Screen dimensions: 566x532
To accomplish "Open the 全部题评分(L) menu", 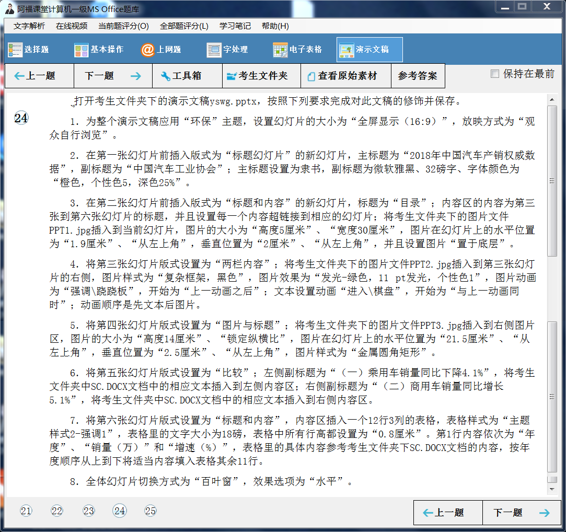I will click(x=184, y=26).
